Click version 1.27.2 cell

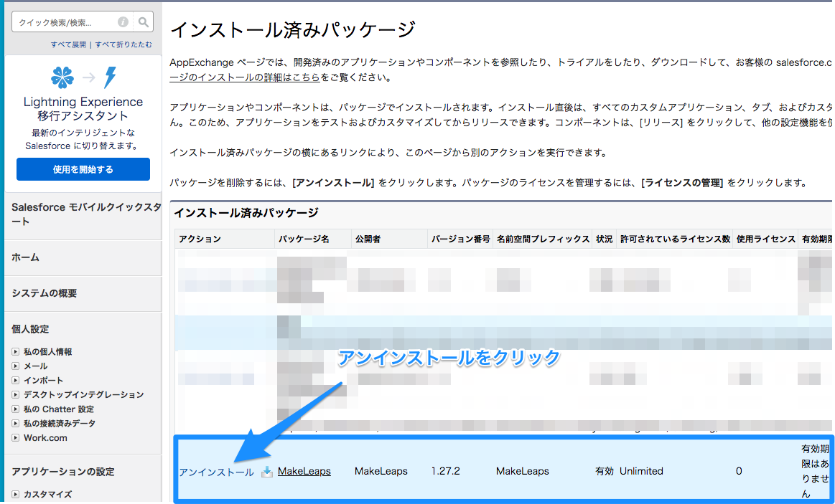[446, 471]
